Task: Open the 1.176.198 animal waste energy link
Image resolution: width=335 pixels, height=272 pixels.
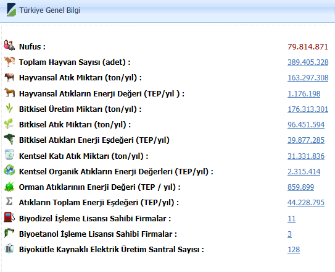Action: click(x=304, y=94)
